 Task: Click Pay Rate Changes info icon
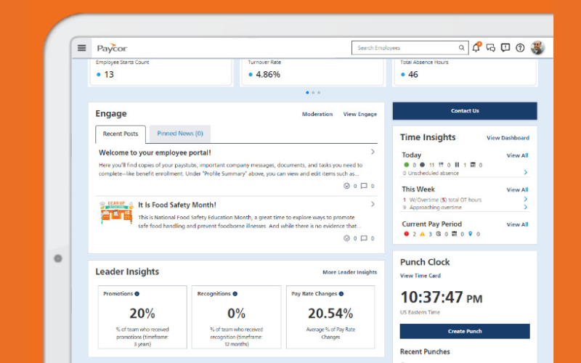coord(341,294)
